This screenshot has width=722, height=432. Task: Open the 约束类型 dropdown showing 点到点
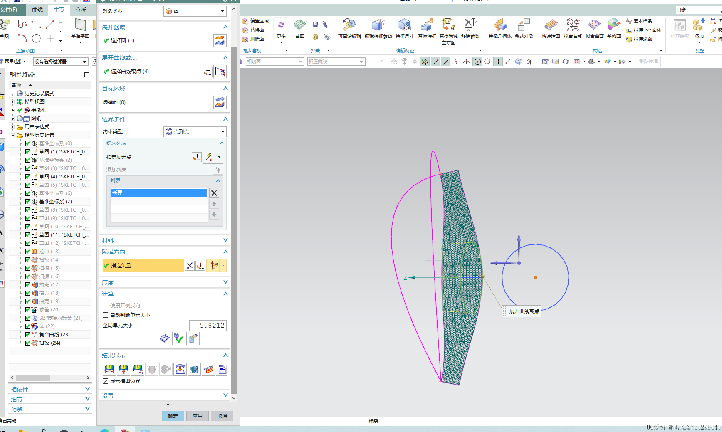(195, 132)
